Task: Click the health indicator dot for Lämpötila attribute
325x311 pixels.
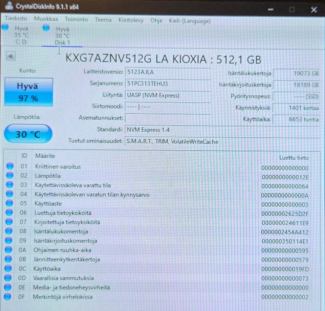Action: click(x=9, y=176)
